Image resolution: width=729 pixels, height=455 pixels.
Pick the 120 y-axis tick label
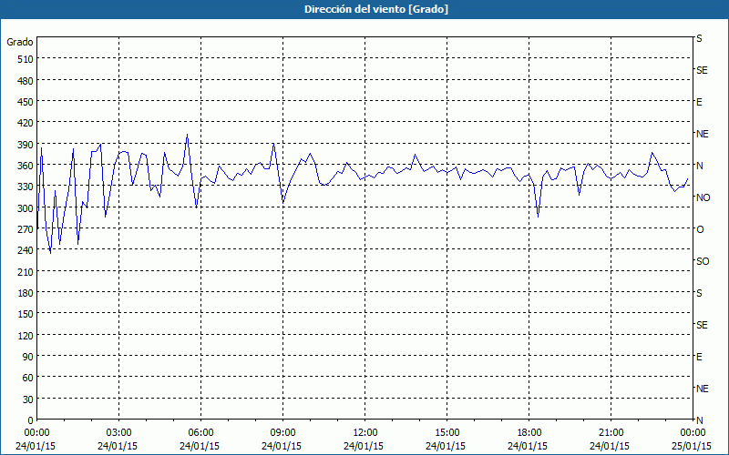point(26,335)
